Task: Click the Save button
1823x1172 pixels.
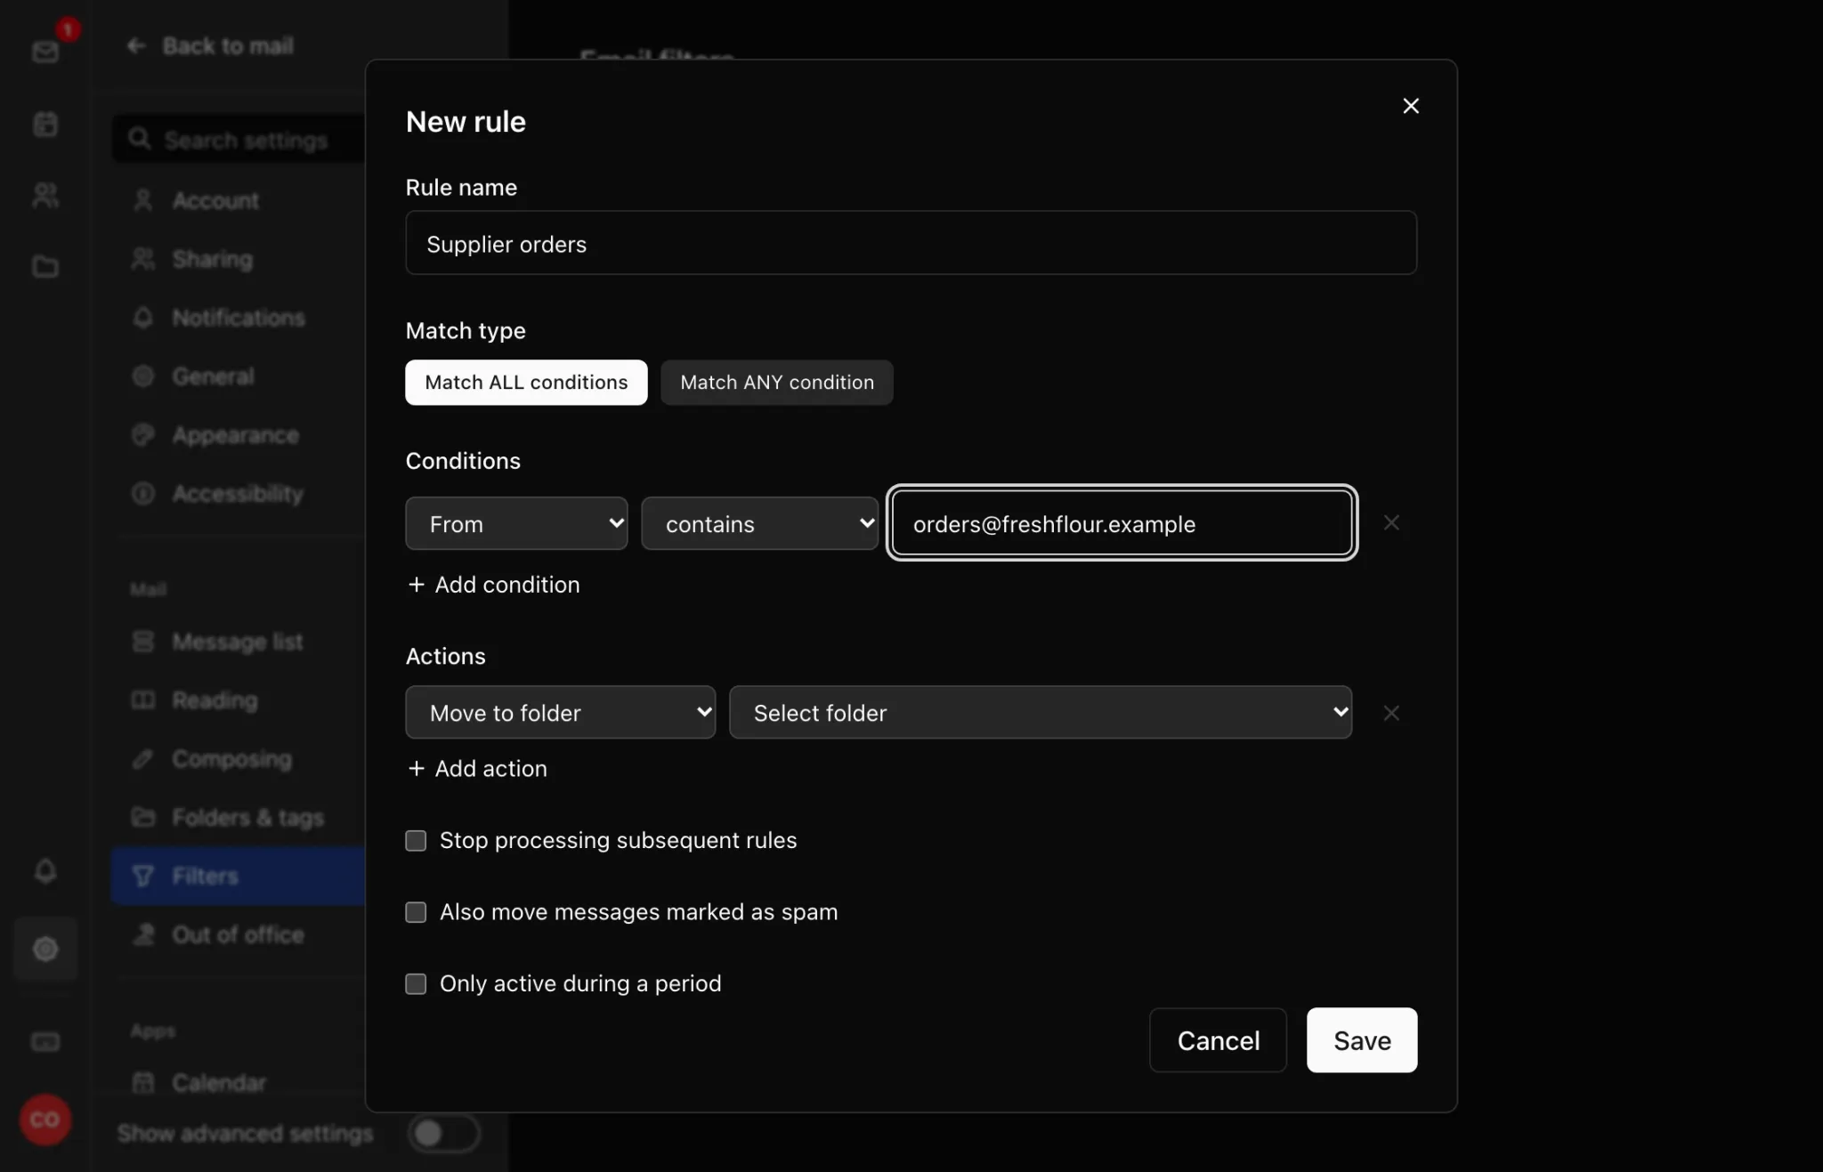Action: point(1362,1040)
